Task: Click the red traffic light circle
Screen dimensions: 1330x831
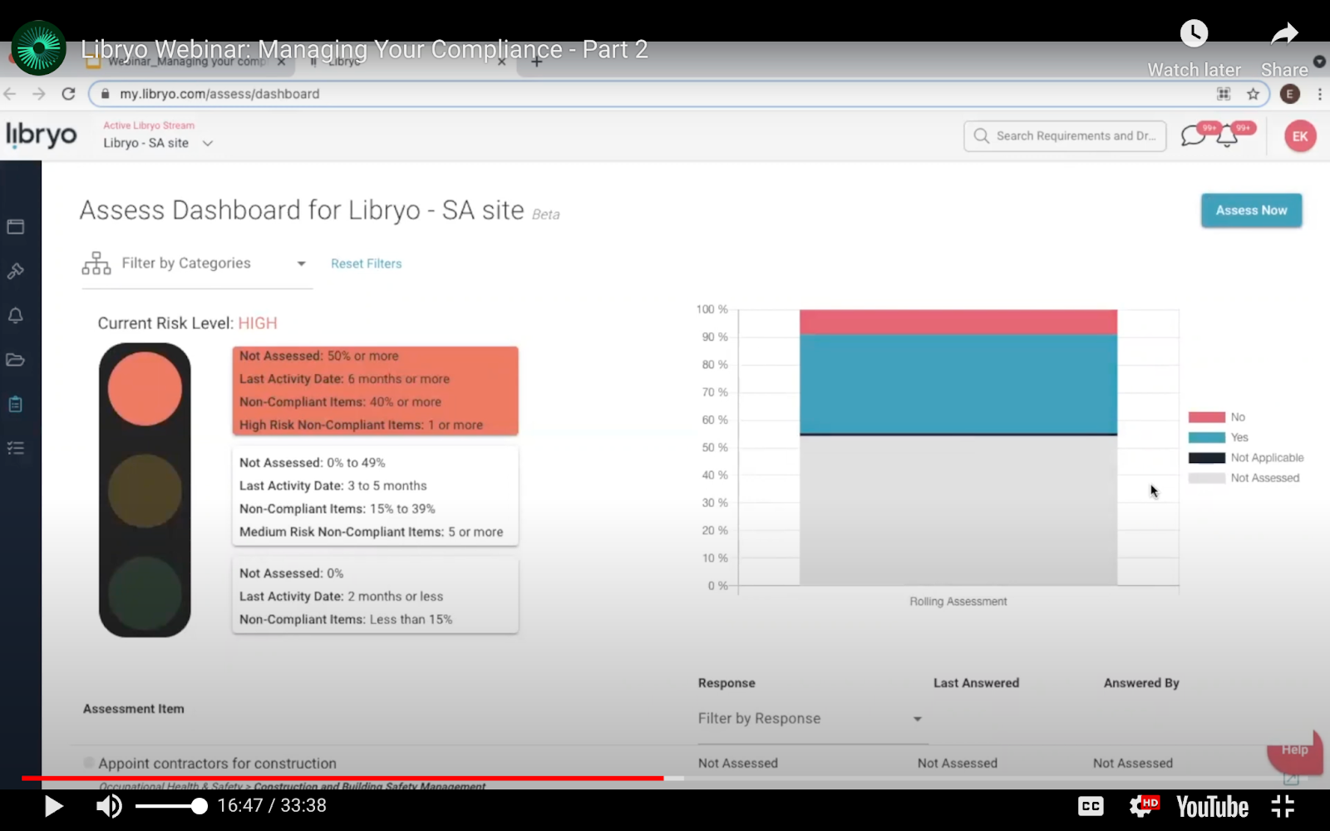Action: [145, 389]
